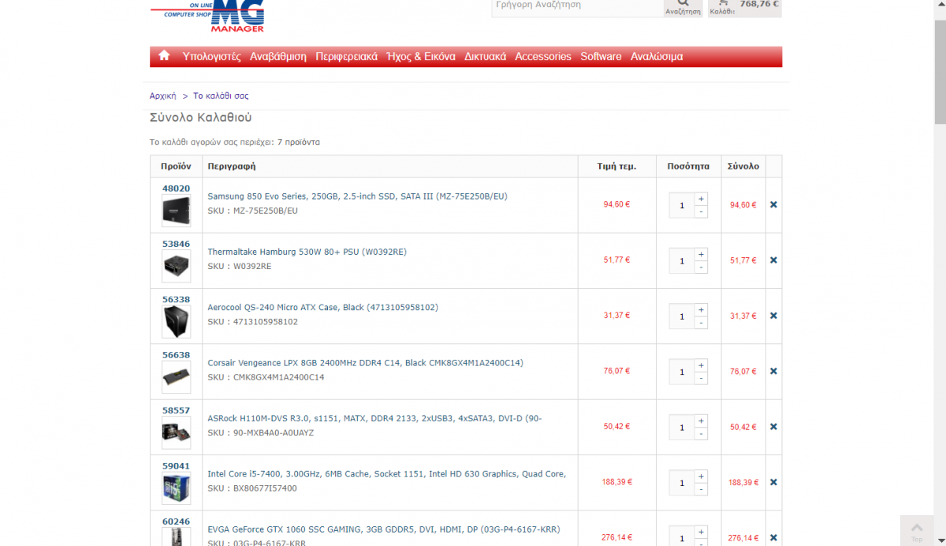Decrease Aerocool QS-240 quantity
Screen dimensions: 946x546
pyautogui.click(x=701, y=323)
